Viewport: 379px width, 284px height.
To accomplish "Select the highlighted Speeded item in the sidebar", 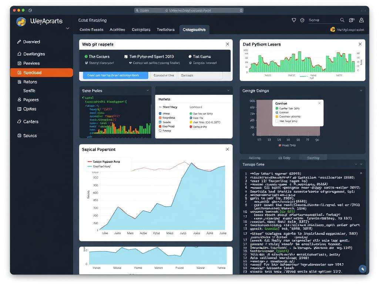I will tap(41, 73).
